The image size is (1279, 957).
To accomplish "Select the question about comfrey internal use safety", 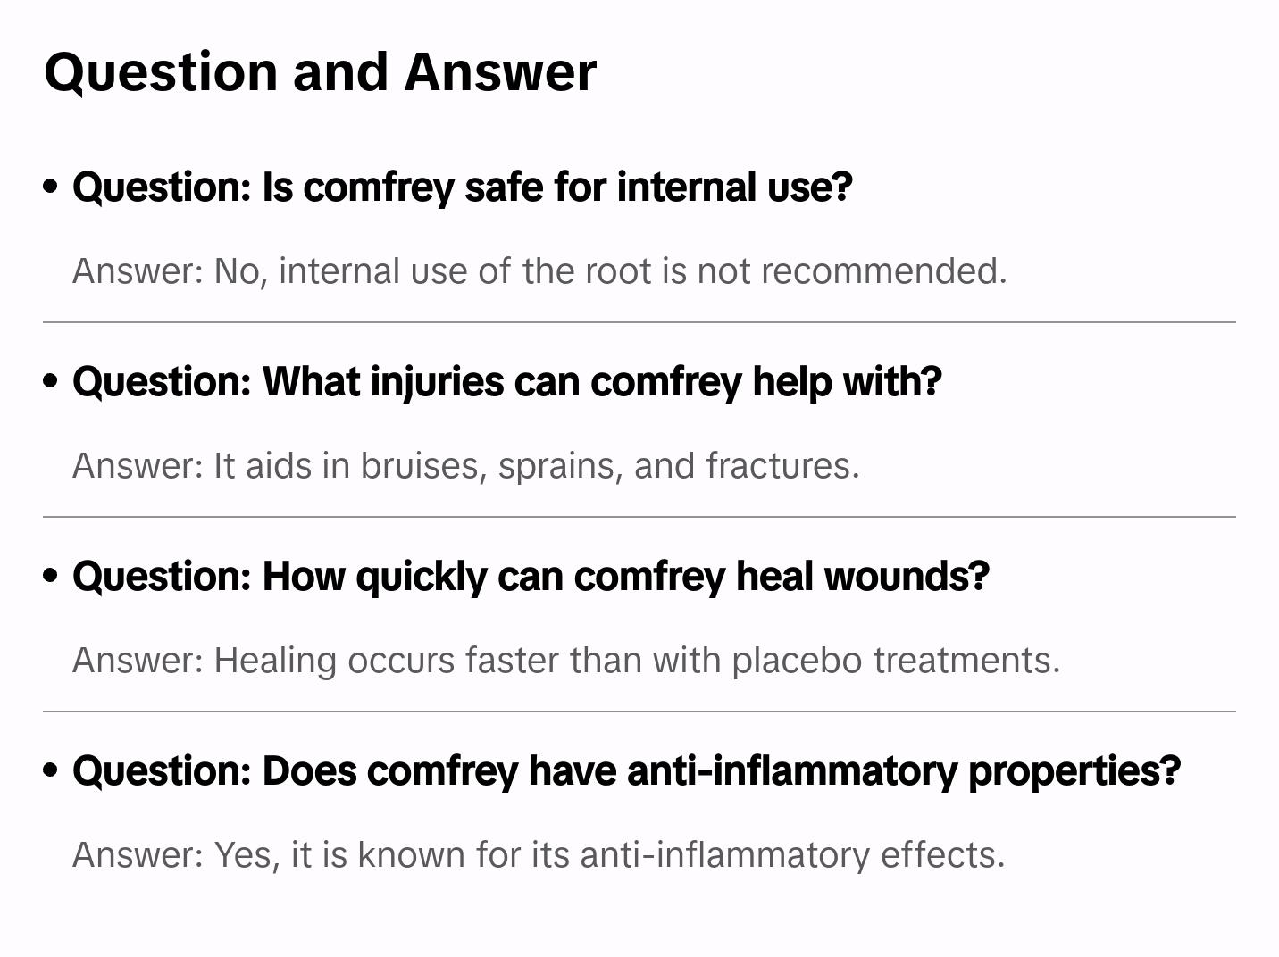I will point(463,187).
